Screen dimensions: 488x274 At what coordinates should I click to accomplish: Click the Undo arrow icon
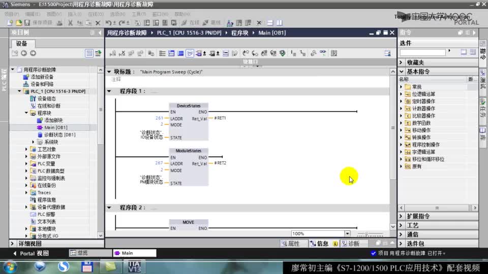point(108,23)
